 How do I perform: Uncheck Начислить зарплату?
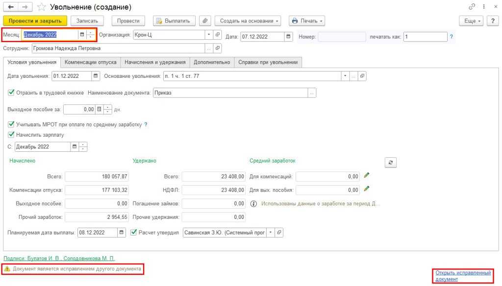click(11, 135)
